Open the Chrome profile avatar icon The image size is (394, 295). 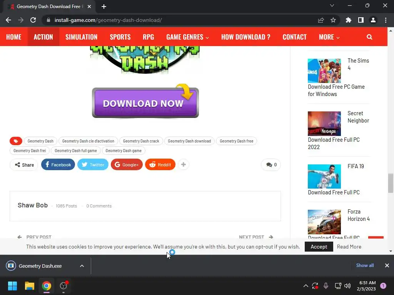(x=373, y=20)
